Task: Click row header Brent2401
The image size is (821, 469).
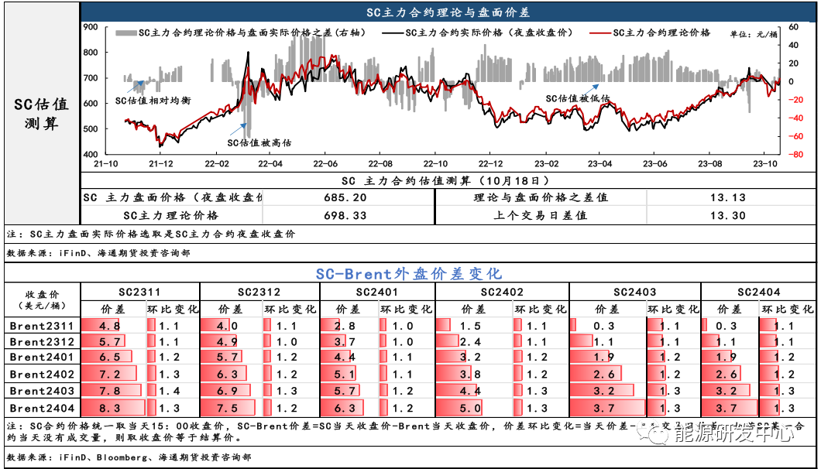Action: coord(43,358)
